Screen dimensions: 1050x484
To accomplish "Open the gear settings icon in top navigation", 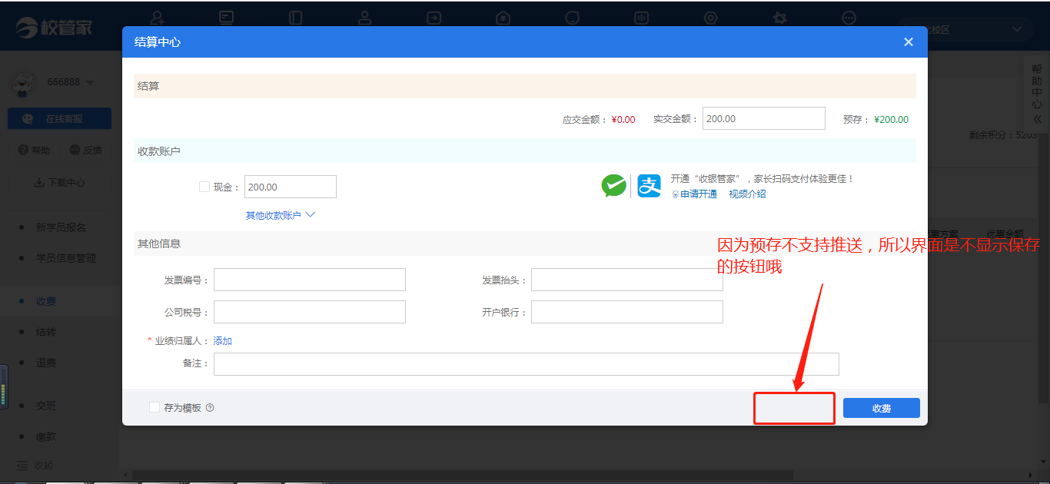I will [780, 17].
